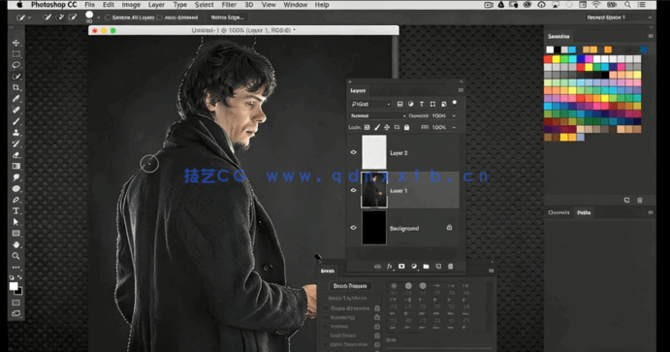Toggle lock all padlock in Layers panel
The width and height of the screenshot is (670, 352).
(406, 127)
